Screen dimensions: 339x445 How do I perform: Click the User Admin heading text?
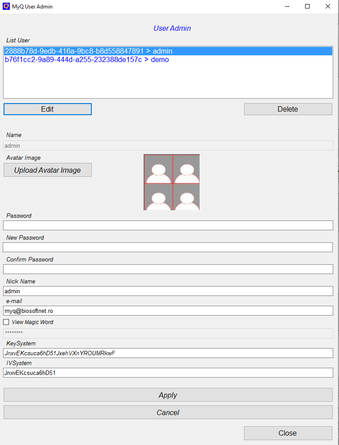point(172,29)
